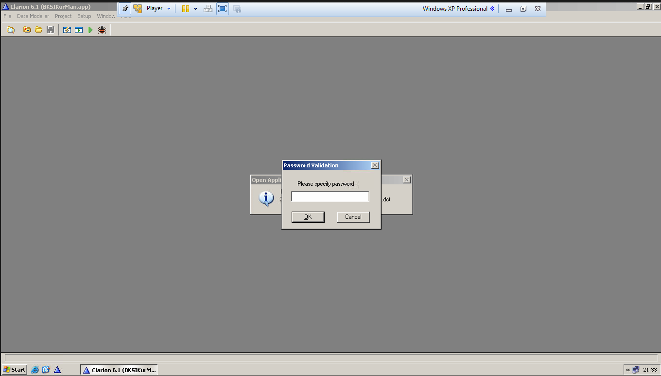Click the window with green arrow icon
Viewport: 661px width, 376px height.
coord(79,30)
